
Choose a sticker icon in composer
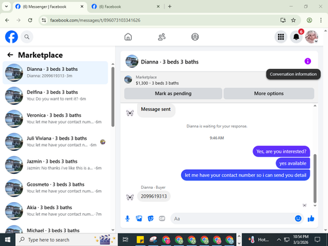coord(151,218)
